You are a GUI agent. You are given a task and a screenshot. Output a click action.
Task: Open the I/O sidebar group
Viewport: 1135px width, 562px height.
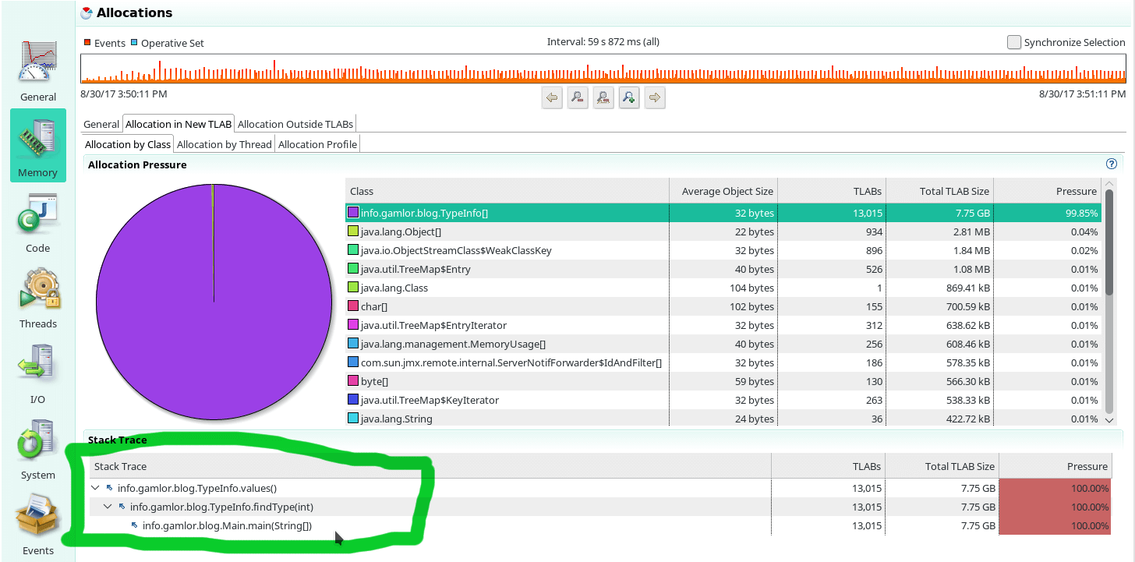click(37, 373)
